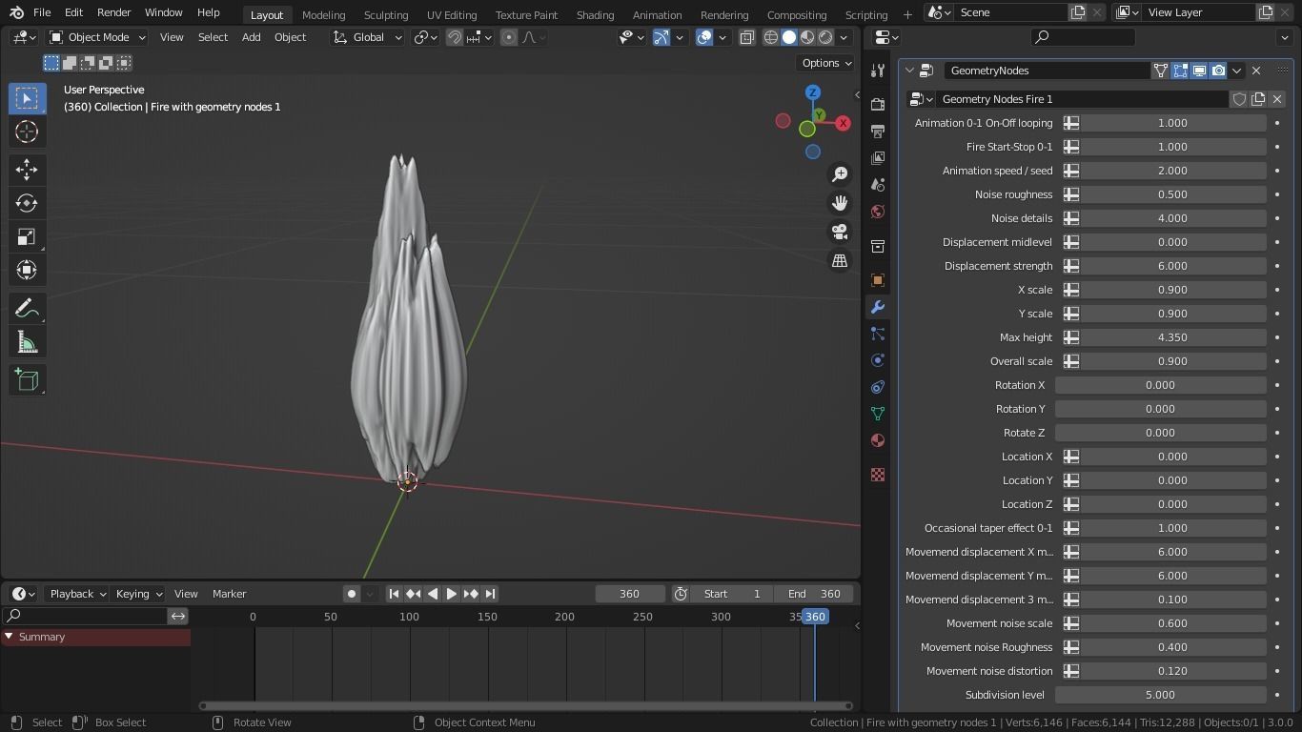Open View Layer properties tab
Screen dimensions: 1302x732
click(878, 158)
